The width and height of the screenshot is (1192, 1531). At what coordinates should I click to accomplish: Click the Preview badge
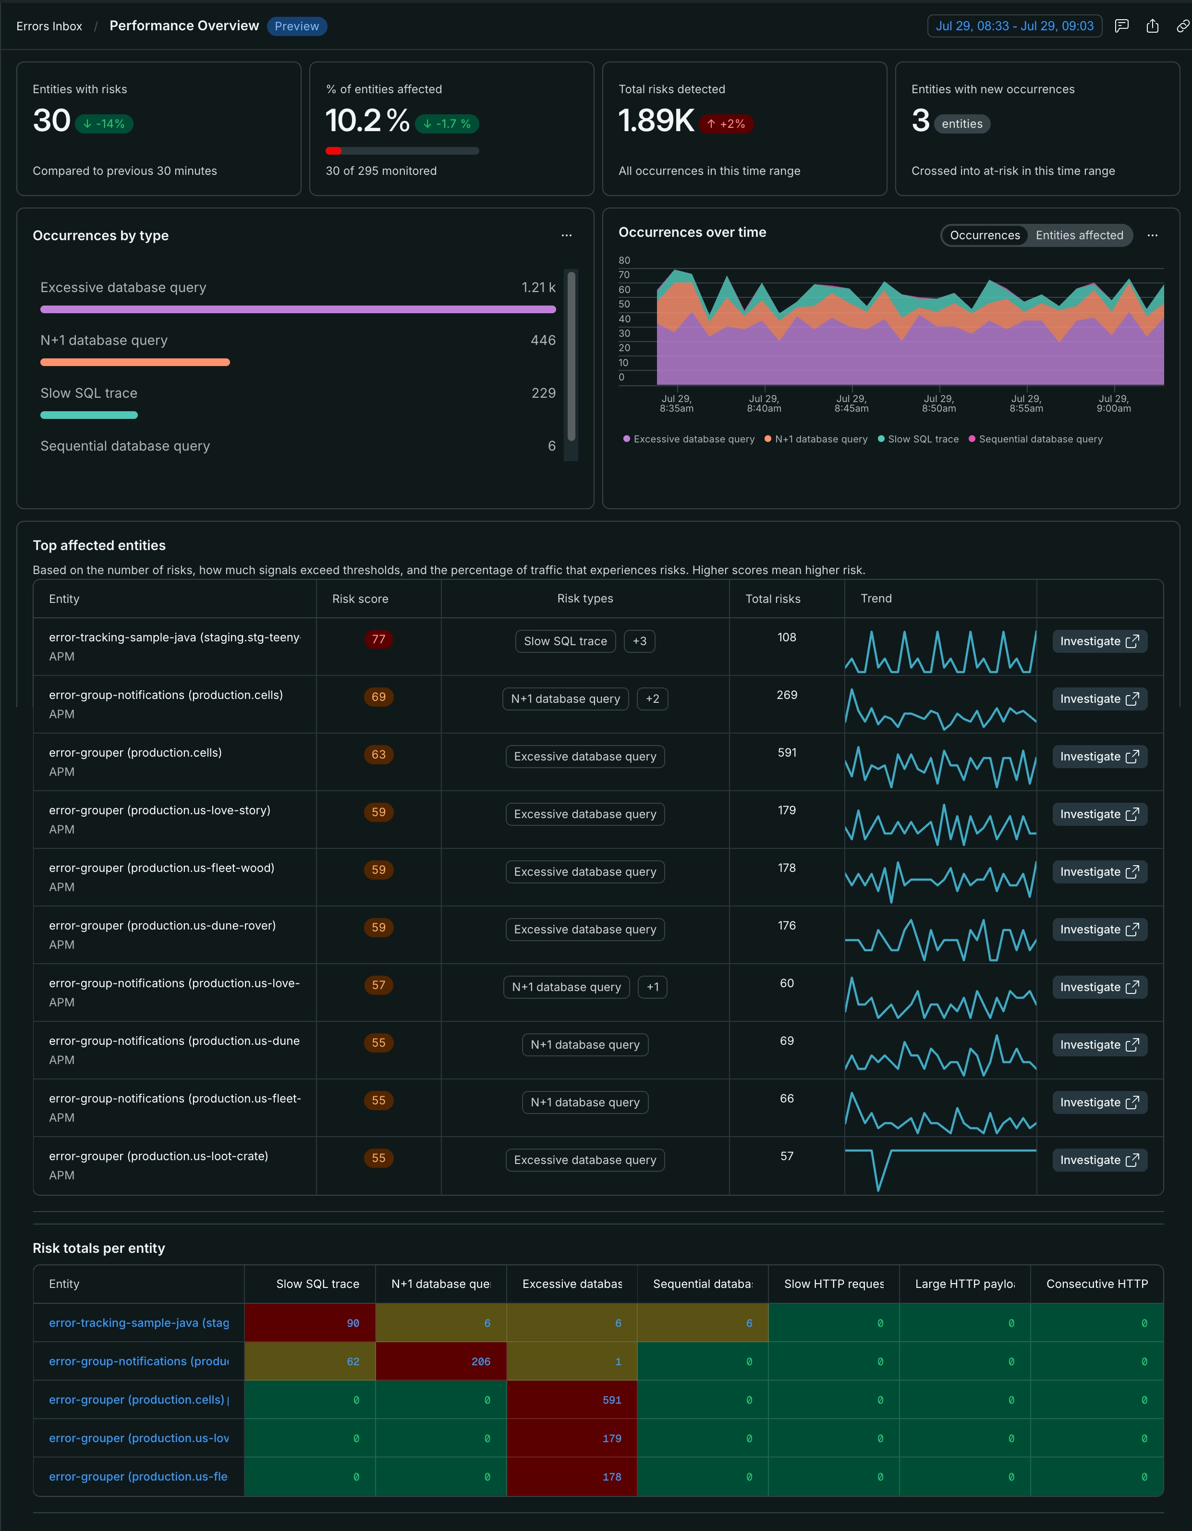point(296,26)
